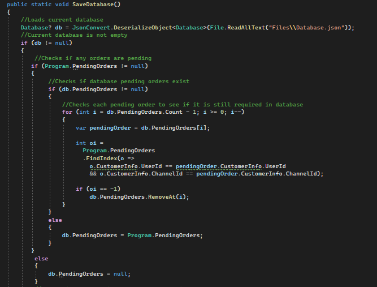Click "o.CustomerInfo.UserId" with the squiggle underline
Image resolution: width=377 pixels, height=287 pixels.
point(125,166)
